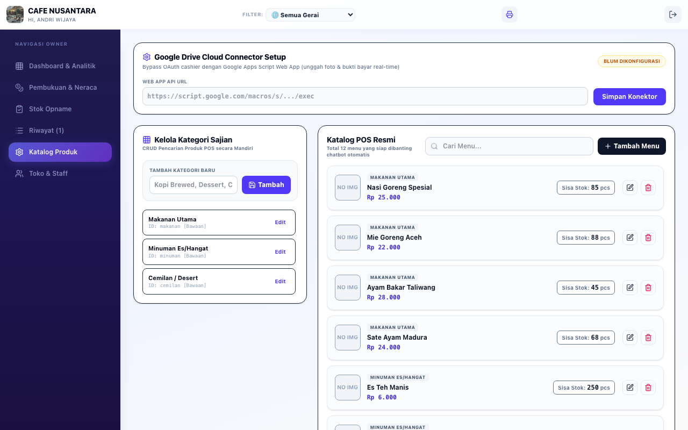Delete Es Teh Manis menu item
688x430 pixels.
648,388
